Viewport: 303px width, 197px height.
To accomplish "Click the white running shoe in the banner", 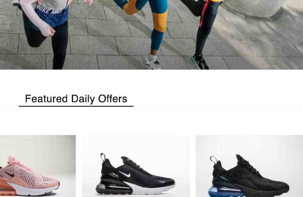I will tap(152, 62).
